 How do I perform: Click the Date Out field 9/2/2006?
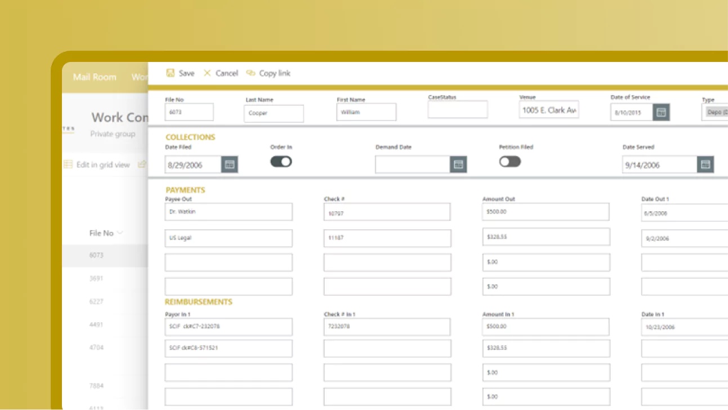[x=685, y=238]
